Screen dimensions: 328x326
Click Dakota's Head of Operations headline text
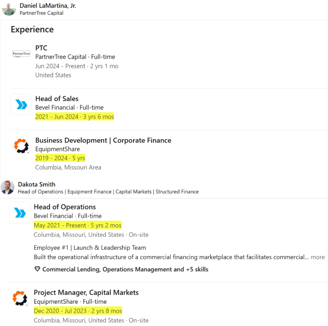pos(108,192)
